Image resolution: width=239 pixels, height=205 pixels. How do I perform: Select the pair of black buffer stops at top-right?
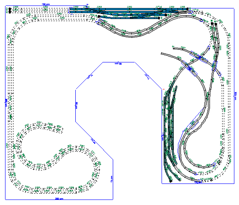click(x=214, y=24)
